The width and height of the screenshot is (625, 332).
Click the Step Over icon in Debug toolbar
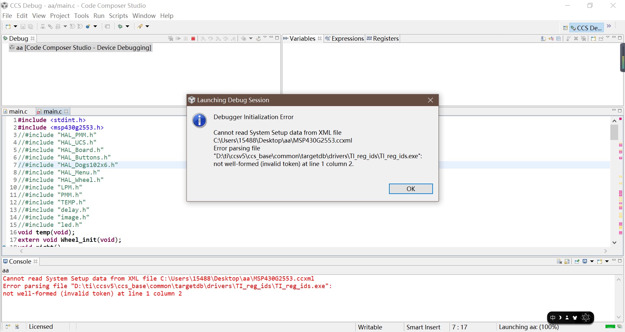point(211,38)
